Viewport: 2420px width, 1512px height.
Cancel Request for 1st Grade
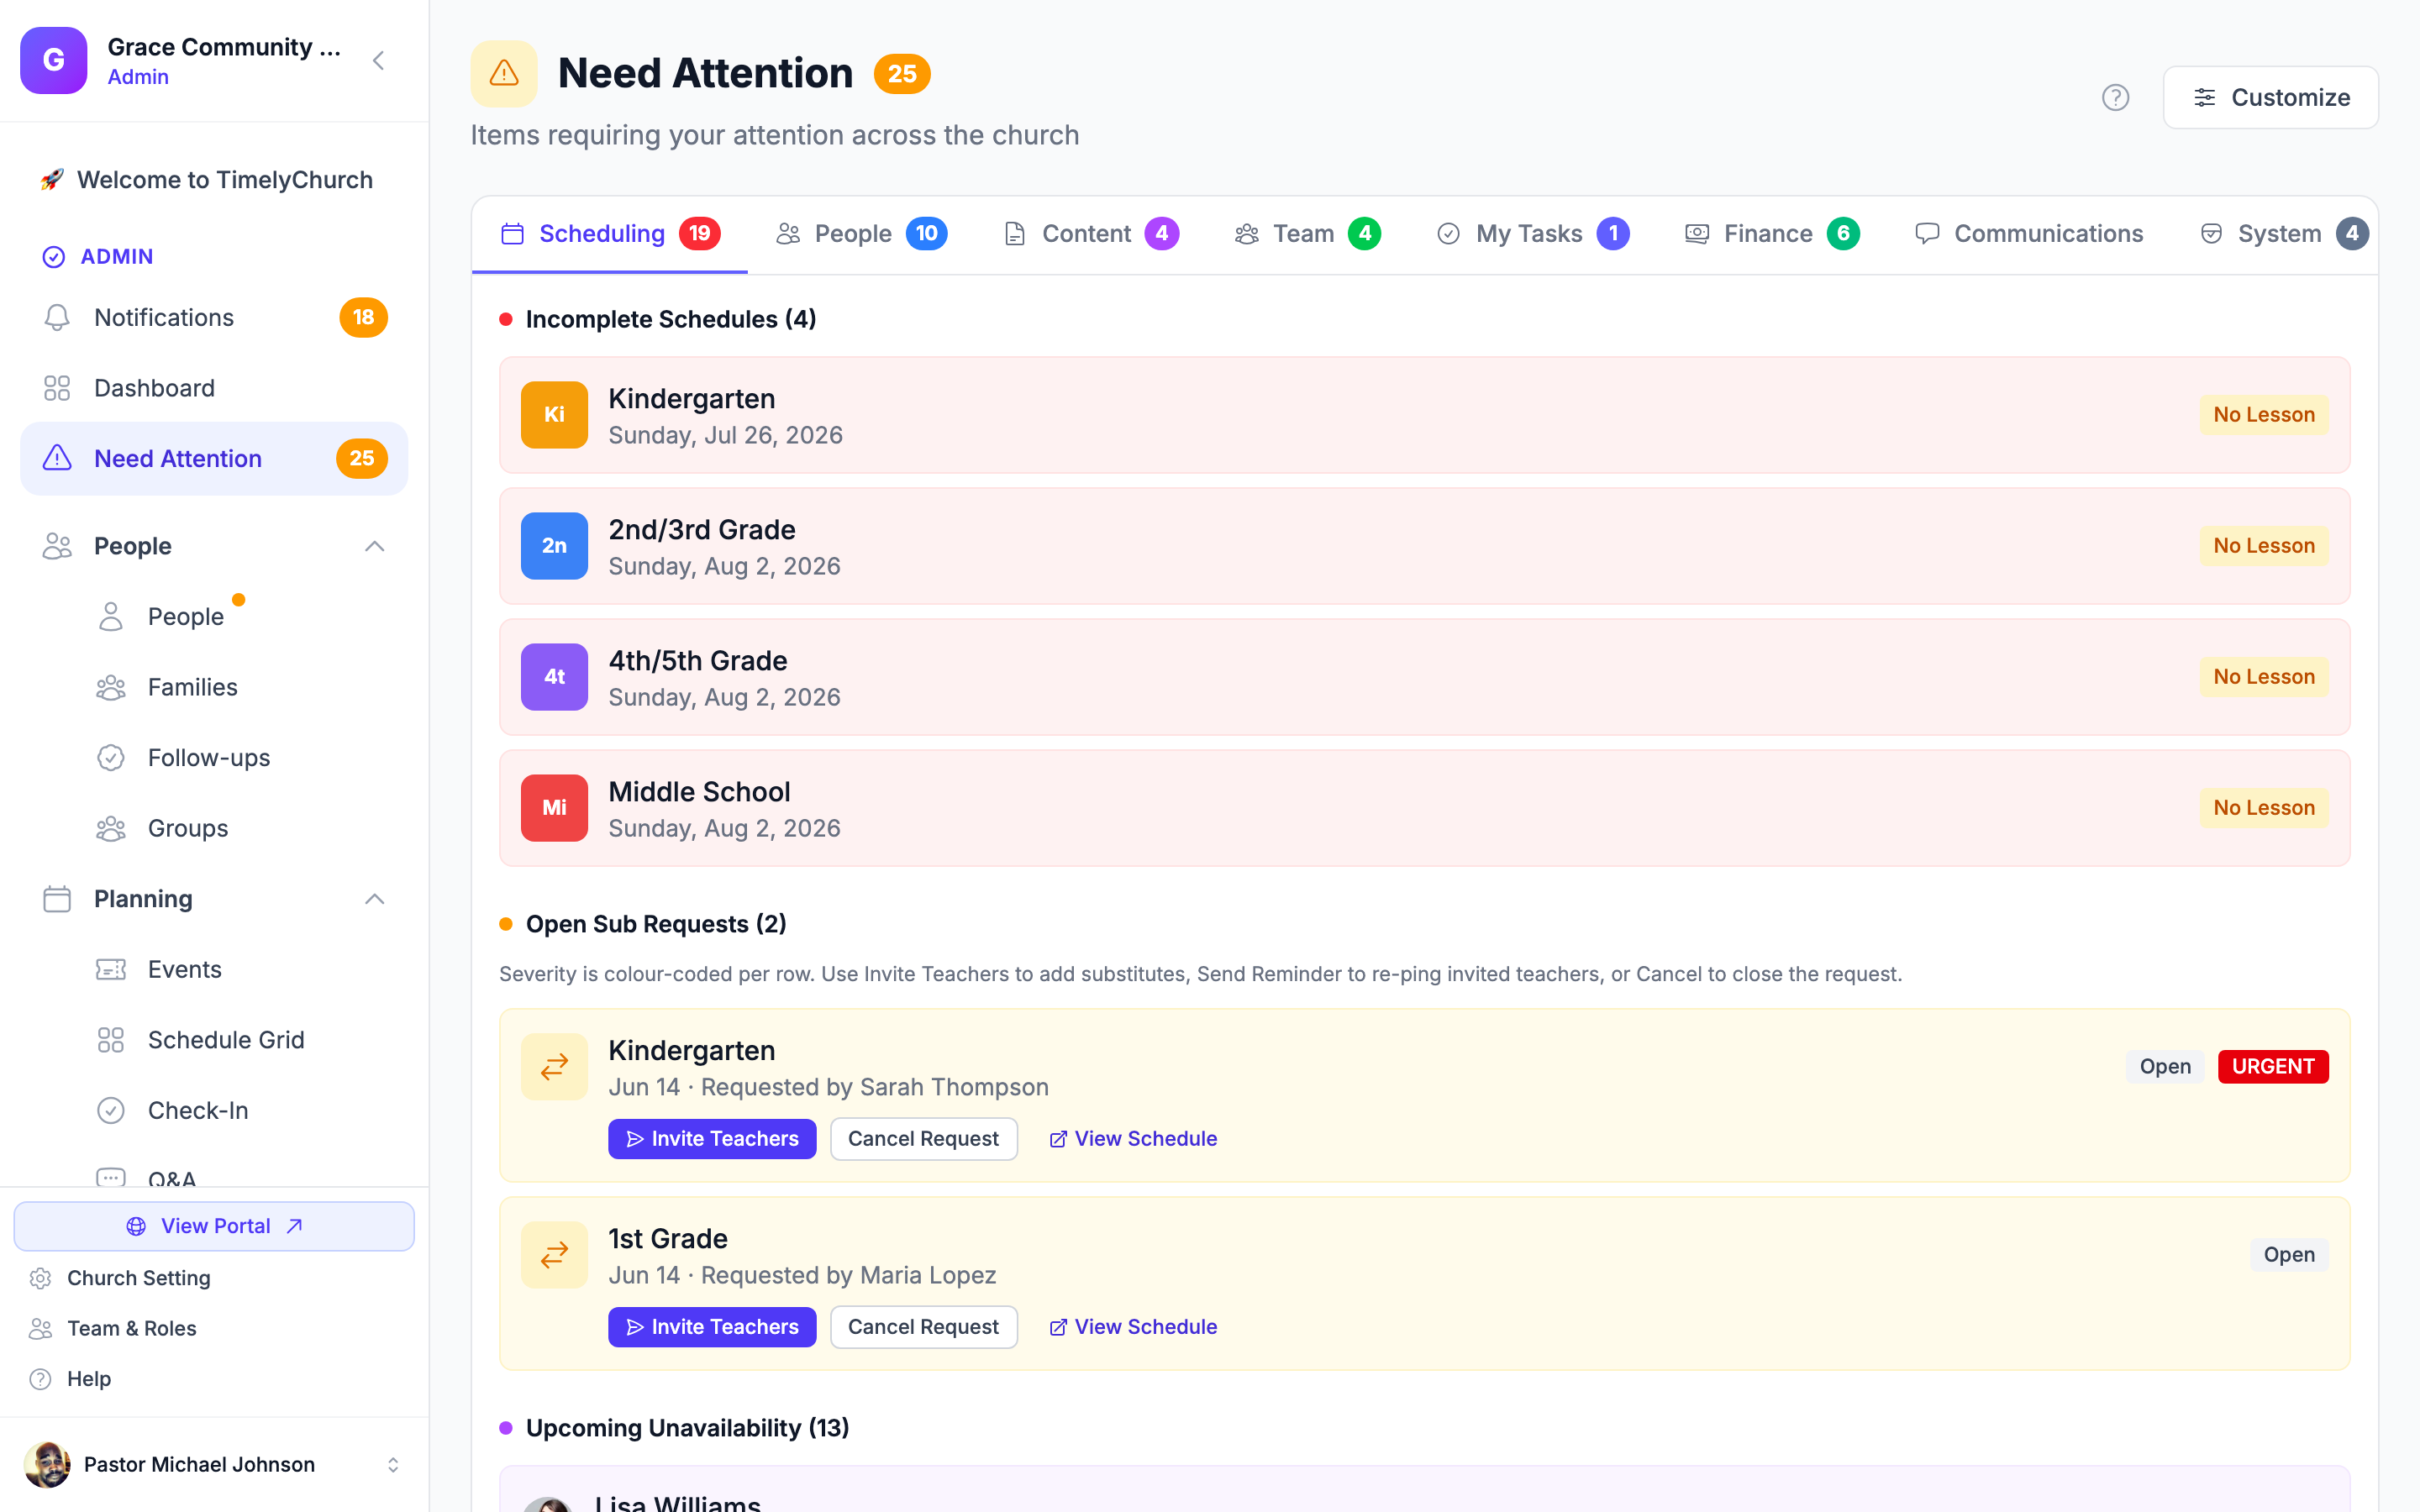(923, 1326)
